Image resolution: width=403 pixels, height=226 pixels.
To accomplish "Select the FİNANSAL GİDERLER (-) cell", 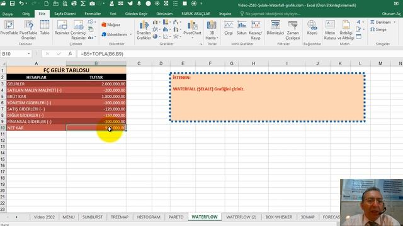I will coord(37,121).
